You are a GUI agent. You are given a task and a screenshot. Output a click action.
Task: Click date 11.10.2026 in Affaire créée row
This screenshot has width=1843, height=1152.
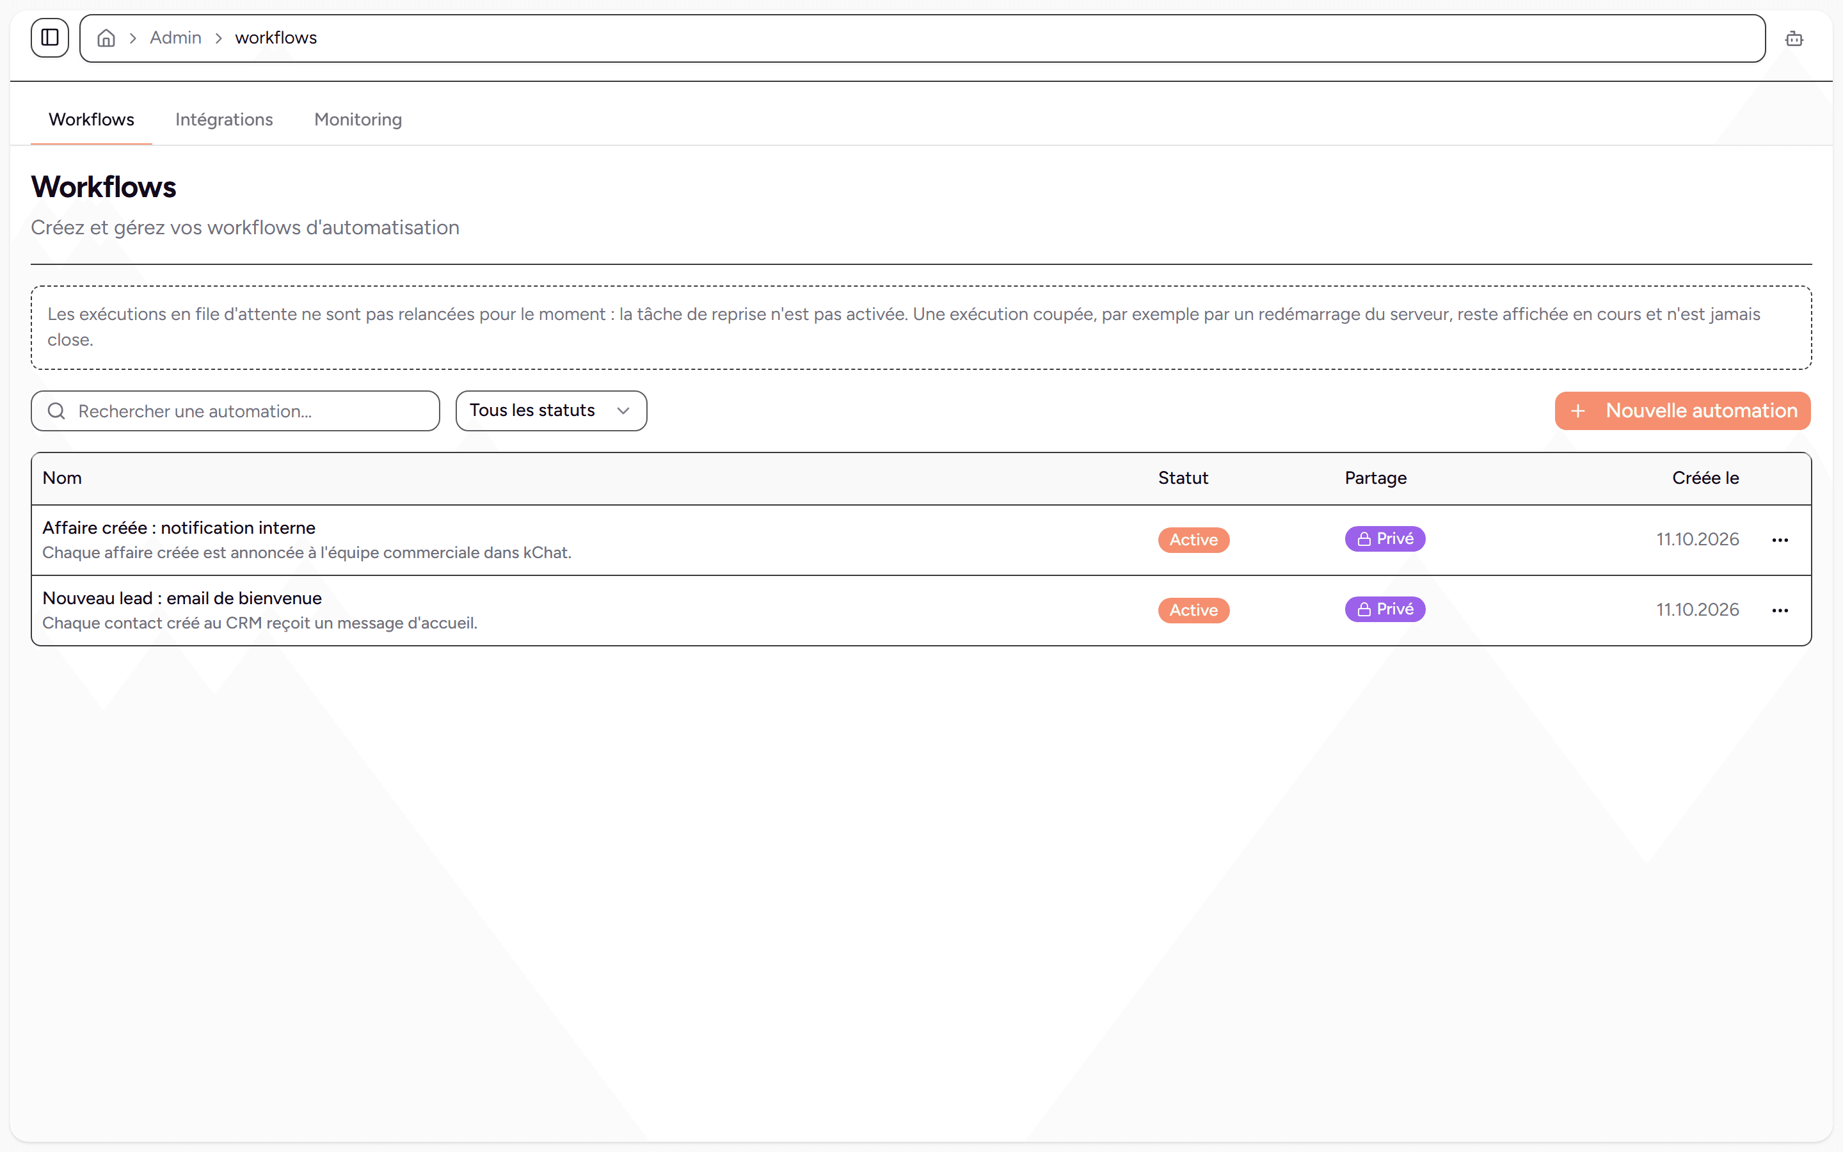point(1698,540)
